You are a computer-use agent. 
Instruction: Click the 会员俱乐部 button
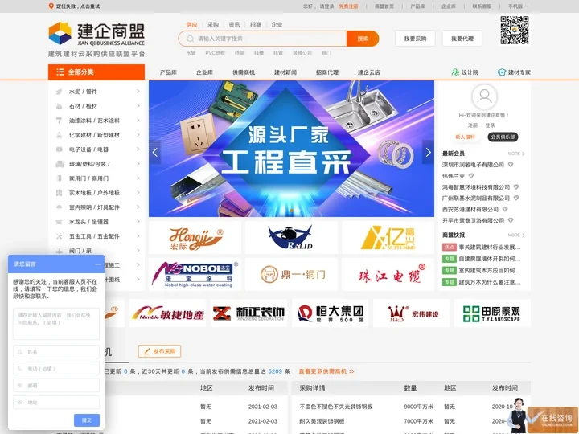[503, 137]
